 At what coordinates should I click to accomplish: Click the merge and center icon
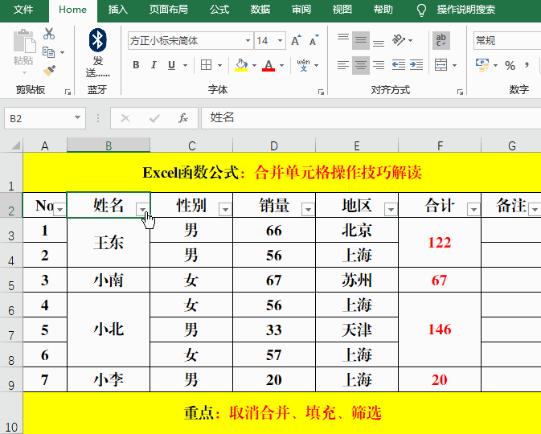pos(441,65)
